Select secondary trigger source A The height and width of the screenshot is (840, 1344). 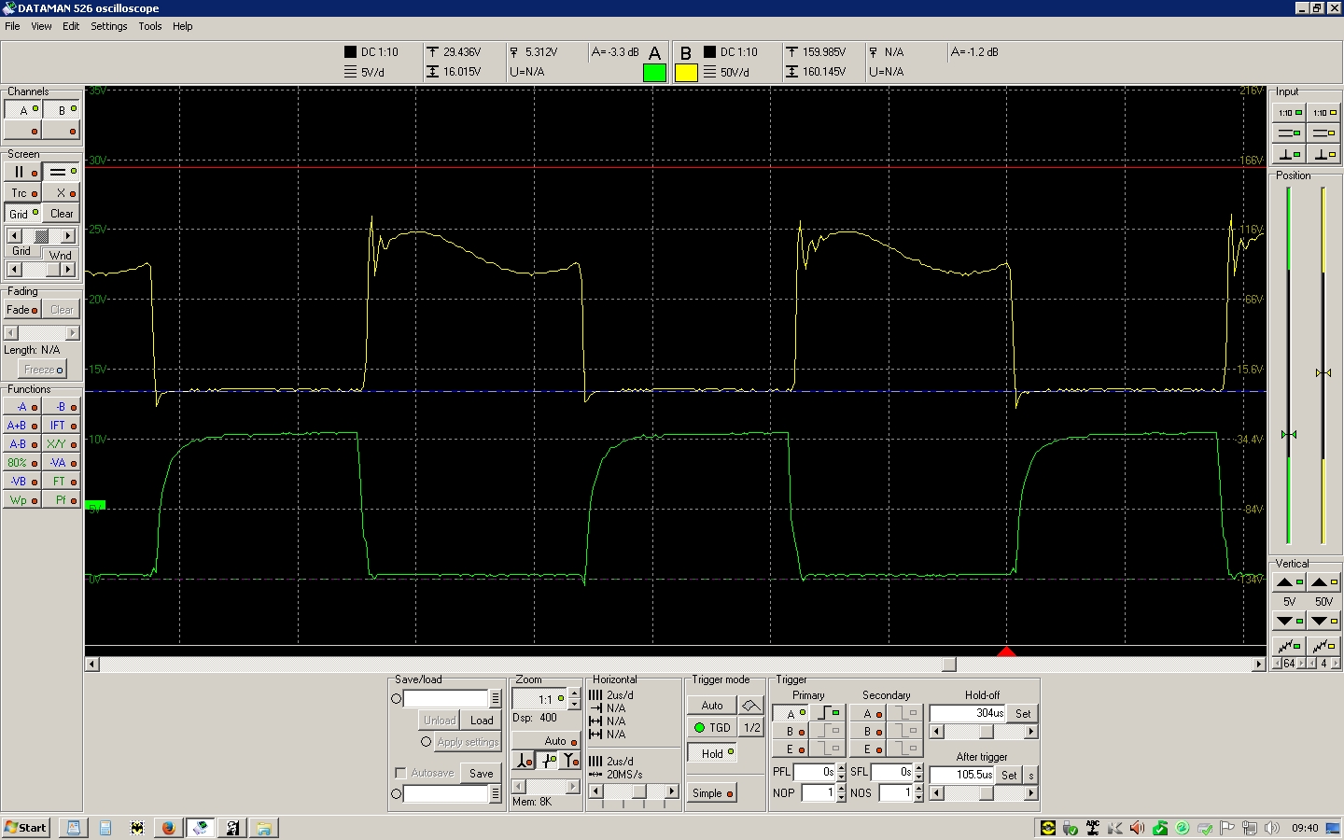tap(868, 714)
